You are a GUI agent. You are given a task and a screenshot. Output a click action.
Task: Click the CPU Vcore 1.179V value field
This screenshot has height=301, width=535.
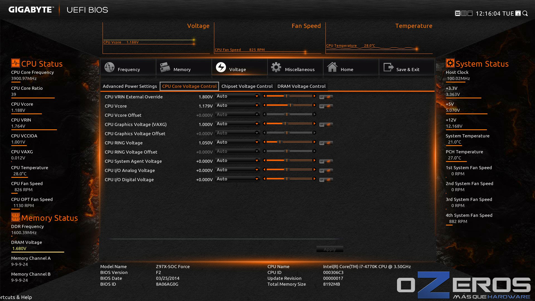(206, 106)
